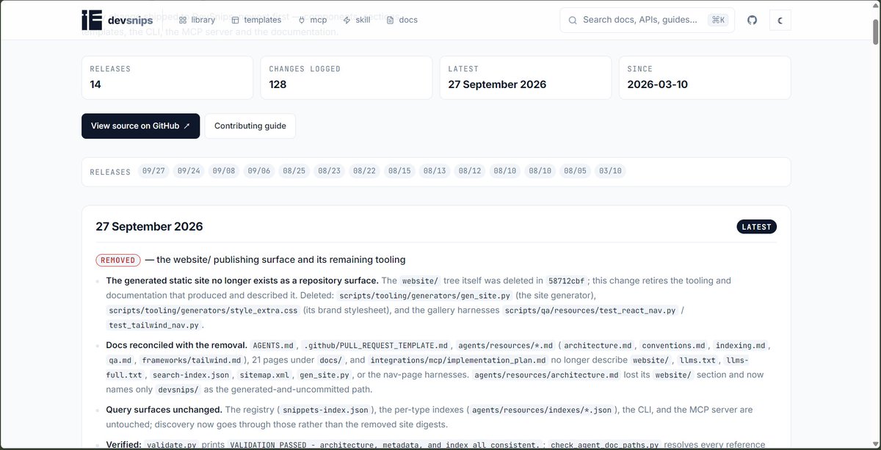Click sitemap.xml code text

click(264, 375)
